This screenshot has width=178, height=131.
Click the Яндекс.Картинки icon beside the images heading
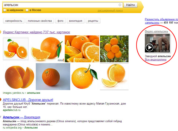pyautogui.click(x=1, y=32)
